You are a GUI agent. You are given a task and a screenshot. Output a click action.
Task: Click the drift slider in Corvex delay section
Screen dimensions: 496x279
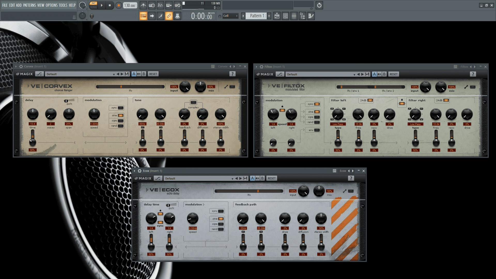[x=69, y=100]
